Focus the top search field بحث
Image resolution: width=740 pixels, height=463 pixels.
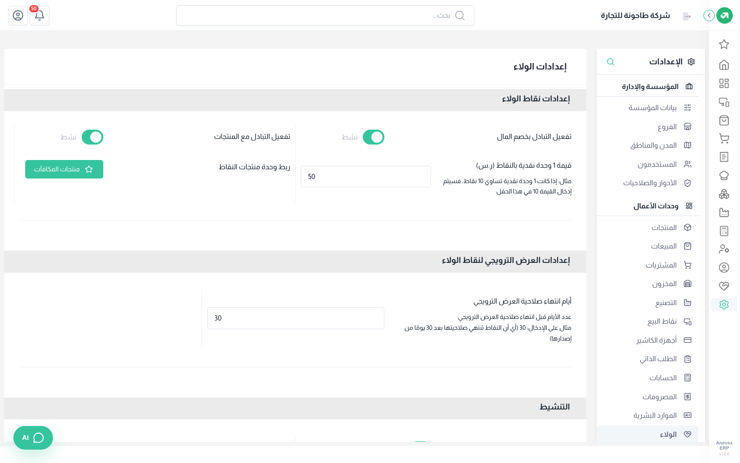click(x=325, y=15)
